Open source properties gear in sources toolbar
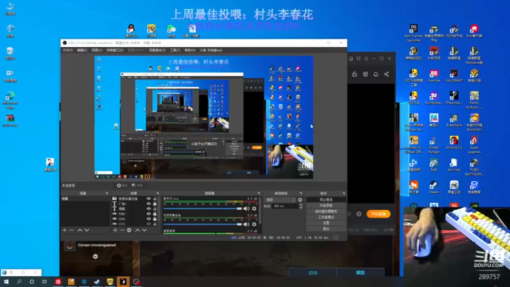 [x=129, y=230]
